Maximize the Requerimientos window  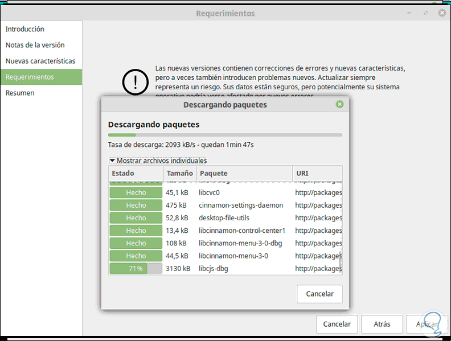(425, 13)
